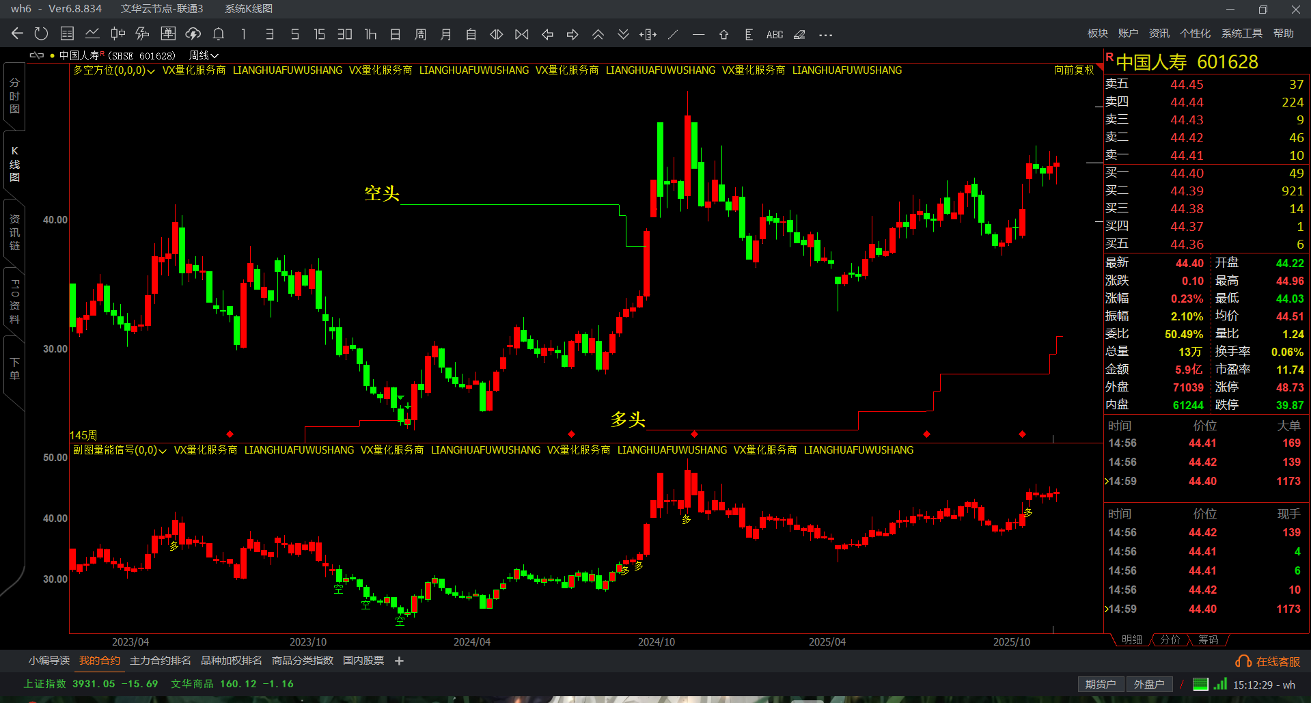This screenshot has height=703, width=1311.
Task: Switch to 小编导读 bottom tab
Action: (x=49, y=661)
